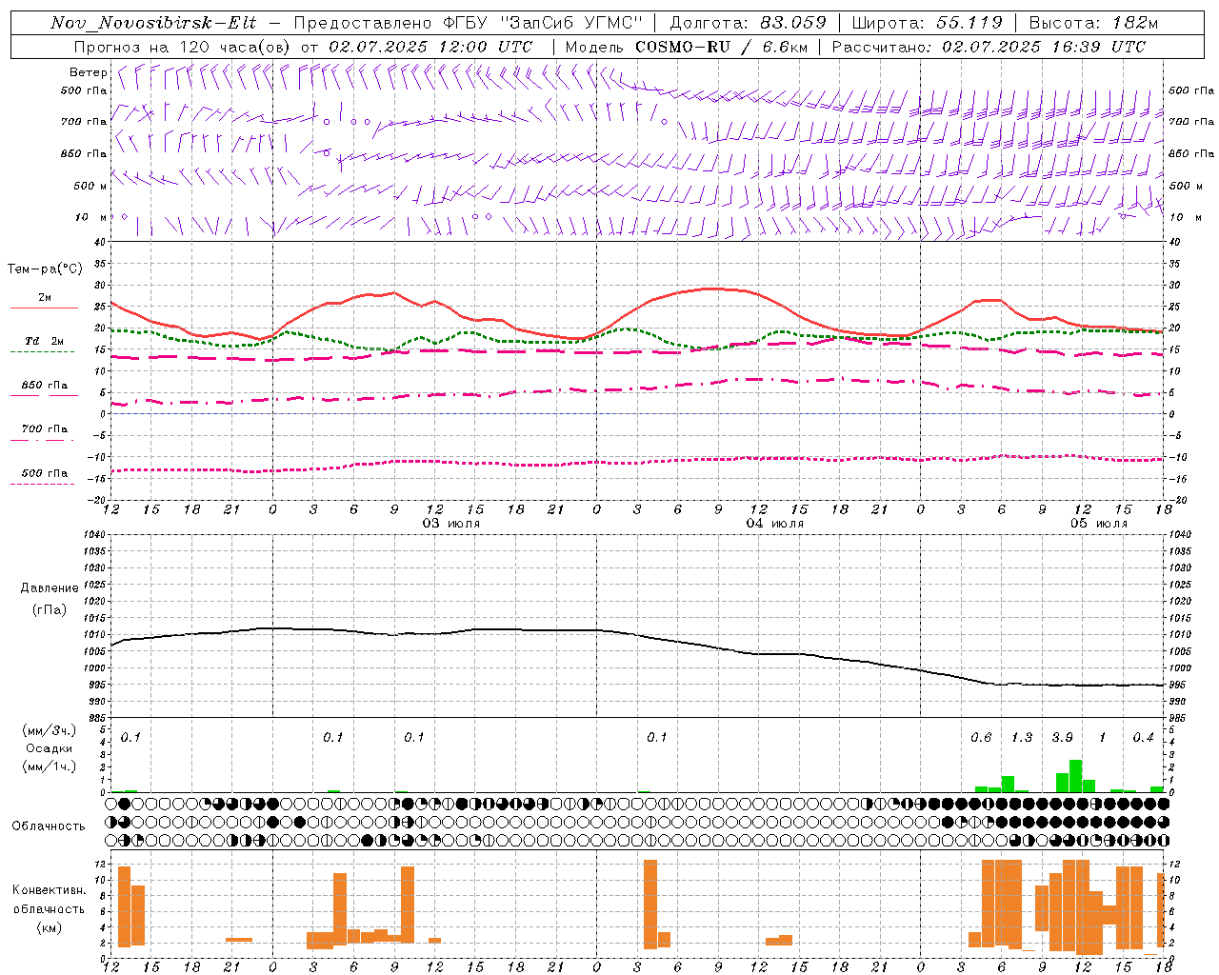The height and width of the screenshot is (975, 1219).
Task: Click the forecast header Прогноз на 120 часа(ов)
Action: coord(184,47)
